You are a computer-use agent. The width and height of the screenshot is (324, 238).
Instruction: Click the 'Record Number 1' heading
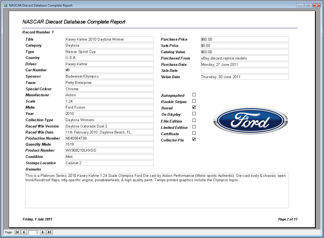coord(38,32)
